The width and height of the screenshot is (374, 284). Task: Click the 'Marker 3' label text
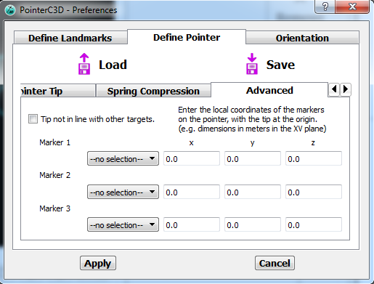click(55, 208)
